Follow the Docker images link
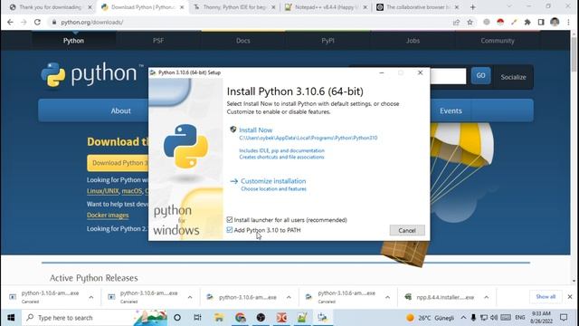This screenshot has width=579, height=326. coord(108,216)
